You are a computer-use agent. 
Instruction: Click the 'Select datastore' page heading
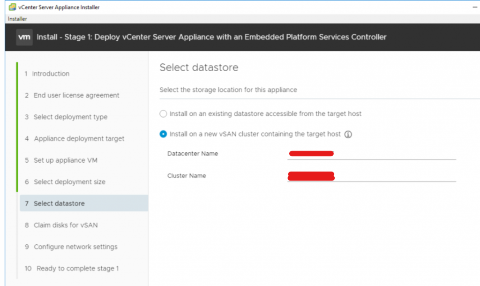(199, 68)
